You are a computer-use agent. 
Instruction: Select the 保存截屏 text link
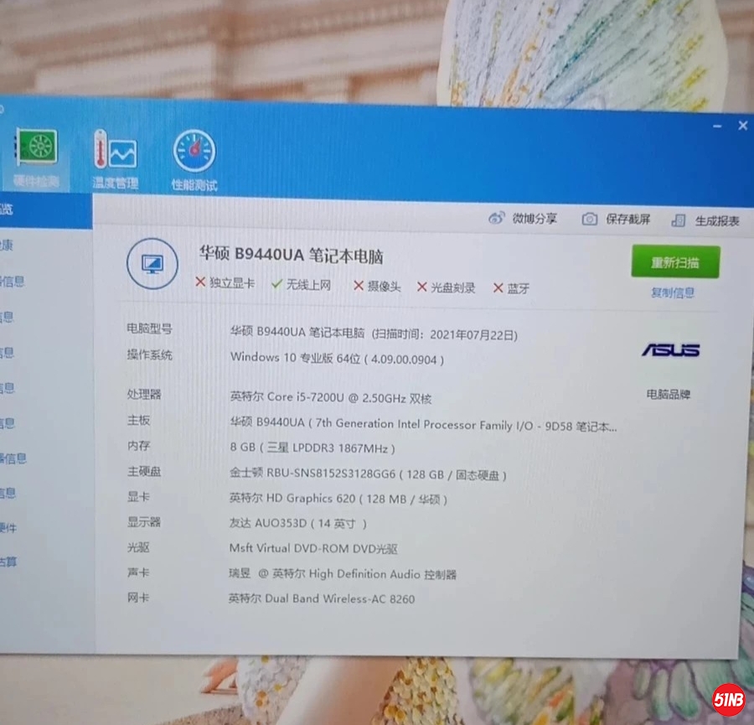628,220
